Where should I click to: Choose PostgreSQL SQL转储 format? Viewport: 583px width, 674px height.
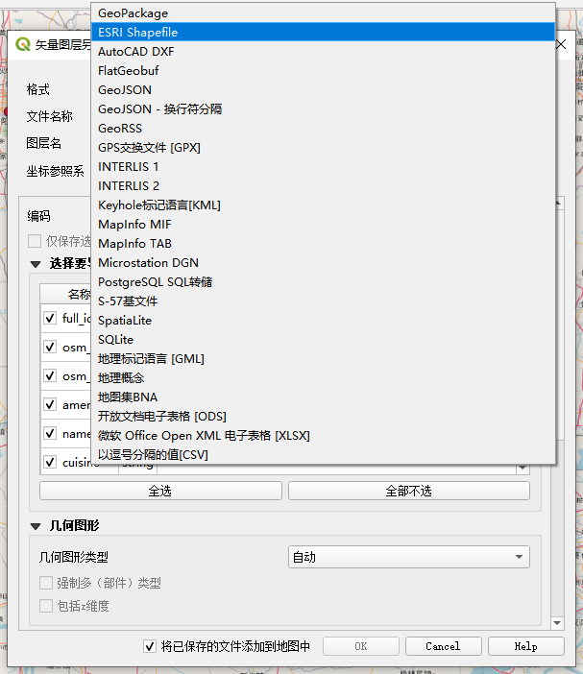click(x=323, y=282)
